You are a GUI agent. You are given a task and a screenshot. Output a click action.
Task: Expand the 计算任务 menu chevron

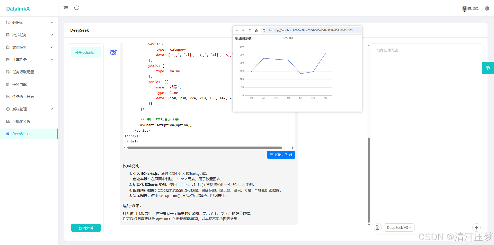click(52, 60)
